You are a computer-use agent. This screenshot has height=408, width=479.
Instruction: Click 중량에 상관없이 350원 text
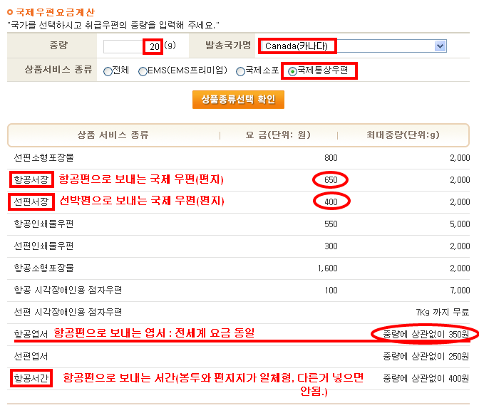point(426,334)
